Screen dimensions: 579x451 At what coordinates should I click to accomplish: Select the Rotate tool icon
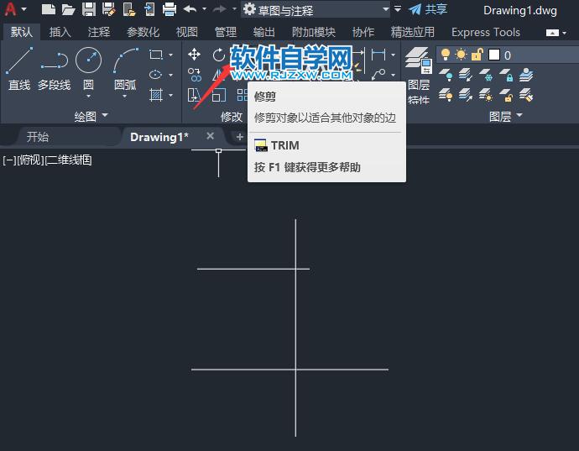point(219,55)
